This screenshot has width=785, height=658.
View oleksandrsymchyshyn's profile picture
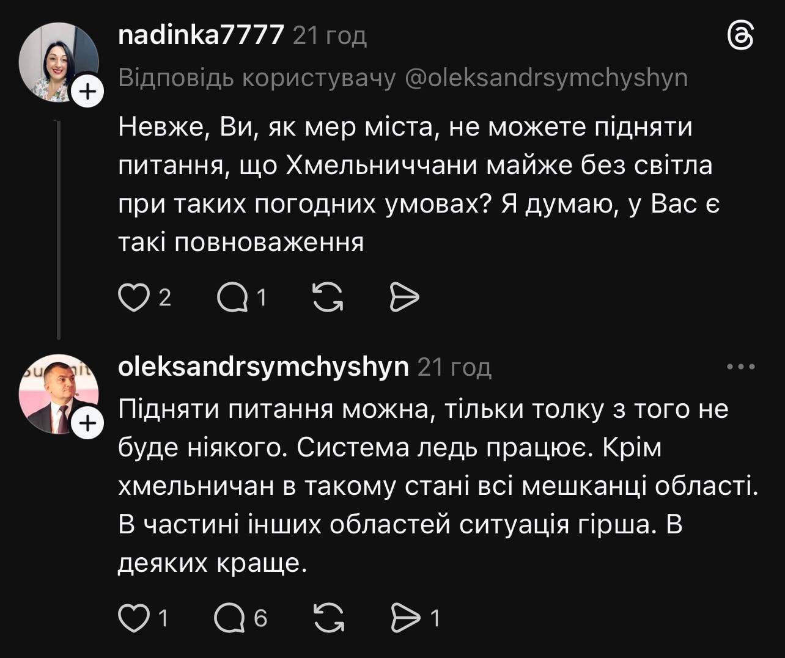point(59,391)
